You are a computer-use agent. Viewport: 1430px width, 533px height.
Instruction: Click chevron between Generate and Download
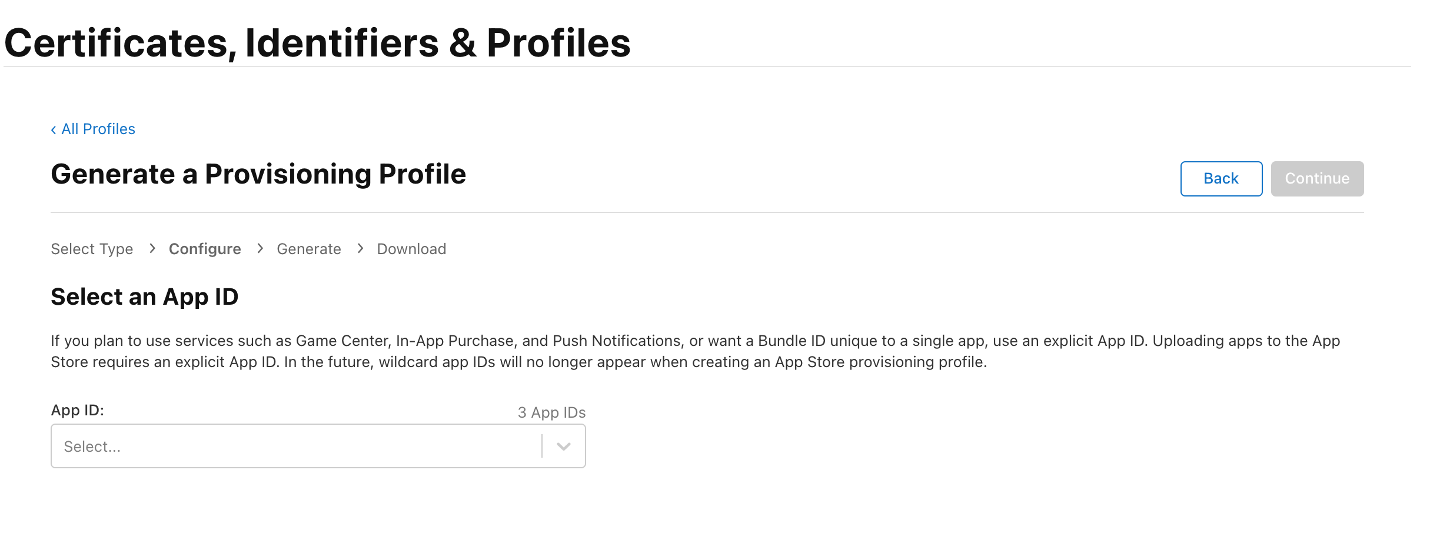coord(360,248)
